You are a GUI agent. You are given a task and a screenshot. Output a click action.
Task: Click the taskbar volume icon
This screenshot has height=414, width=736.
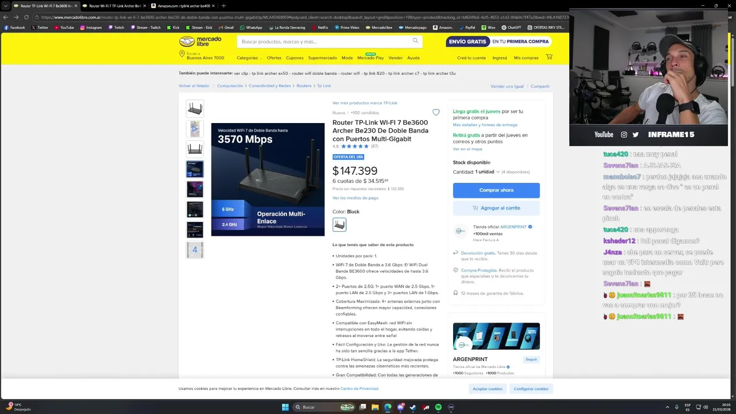click(706, 407)
